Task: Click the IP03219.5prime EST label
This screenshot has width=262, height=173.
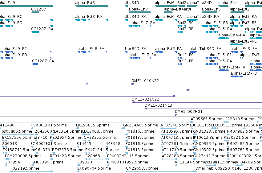Action: [24, 168]
